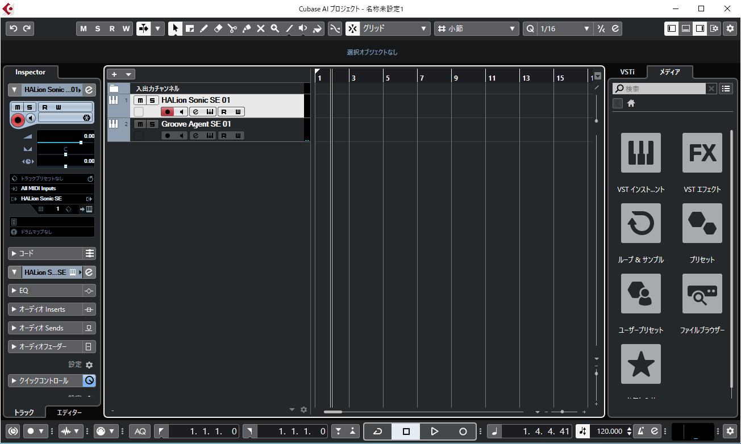Toggle Snap to Zero Crossing button
741x444 pixels.
(335, 28)
